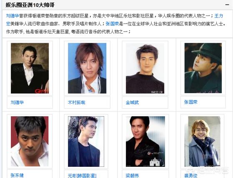233x178 pixels.
Task: Click the 刘德华 photo thumbnail
Action: 30,68
